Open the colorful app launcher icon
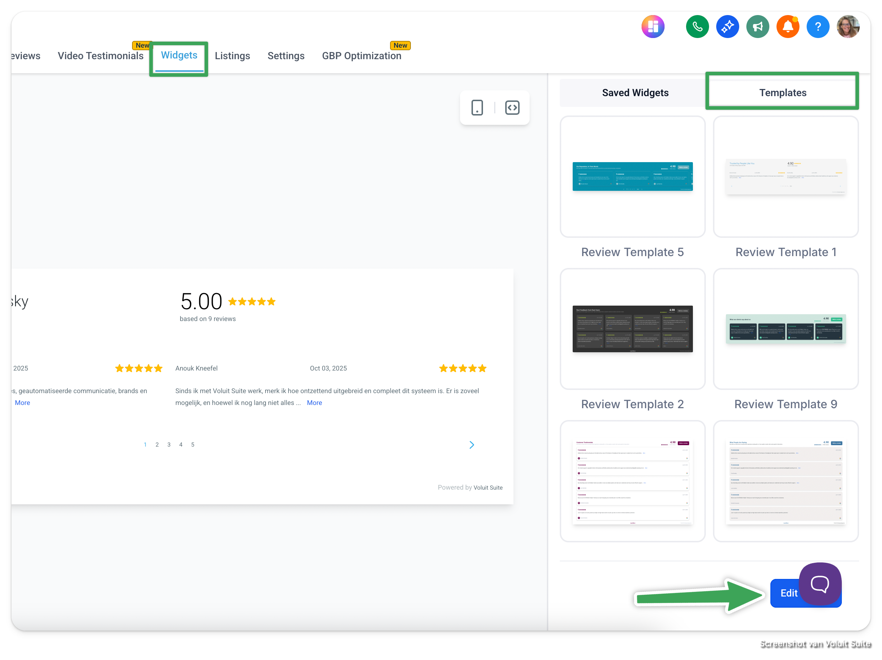 pos(653,27)
